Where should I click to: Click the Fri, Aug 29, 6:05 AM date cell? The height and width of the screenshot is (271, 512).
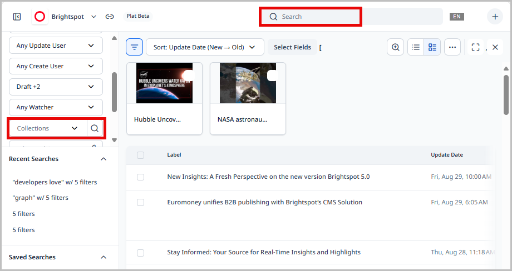[460, 202]
